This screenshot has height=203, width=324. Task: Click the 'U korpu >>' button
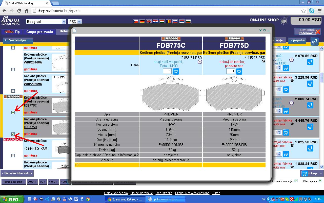pos(312,173)
